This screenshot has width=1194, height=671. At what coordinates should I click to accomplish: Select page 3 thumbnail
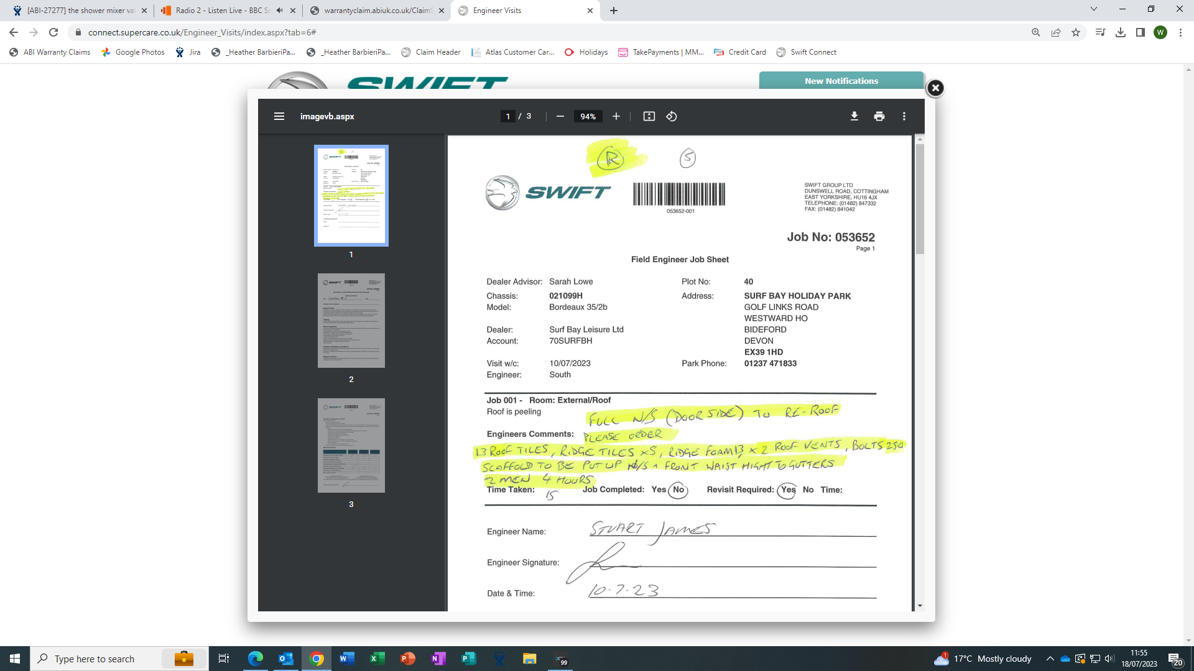[x=351, y=445]
